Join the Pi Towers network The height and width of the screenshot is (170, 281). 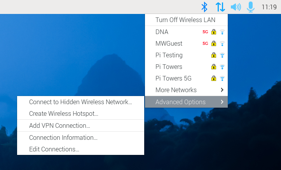click(169, 67)
